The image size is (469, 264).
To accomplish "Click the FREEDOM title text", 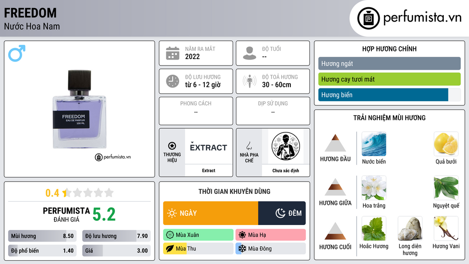I will 30,13.
